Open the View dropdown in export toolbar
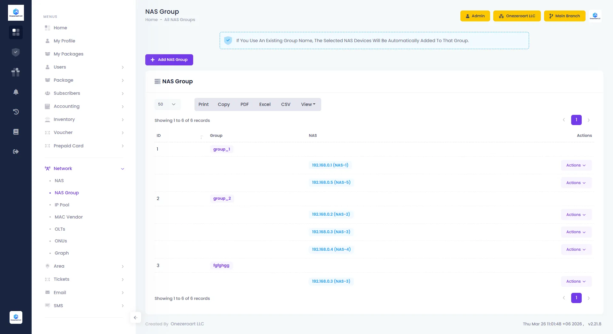The width and height of the screenshot is (613, 334). pos(308,104)
